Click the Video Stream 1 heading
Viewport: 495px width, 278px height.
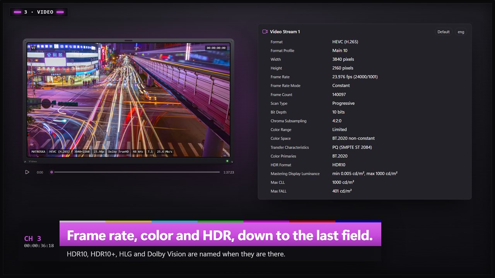285,32
